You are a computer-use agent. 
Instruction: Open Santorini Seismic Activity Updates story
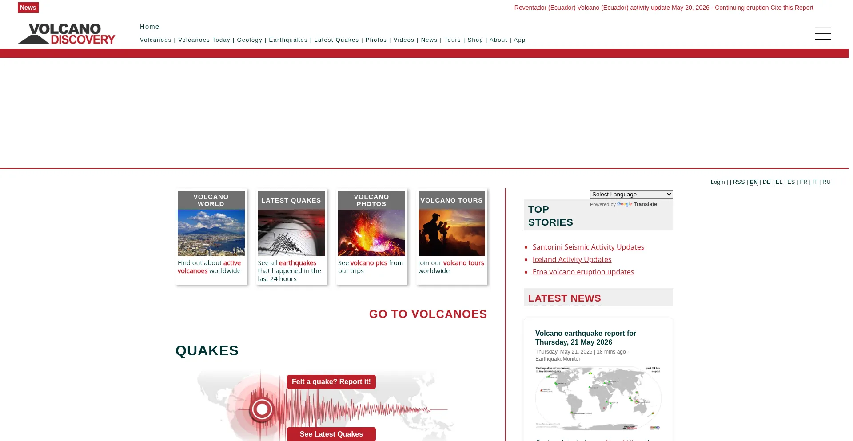tap(588, 247)
